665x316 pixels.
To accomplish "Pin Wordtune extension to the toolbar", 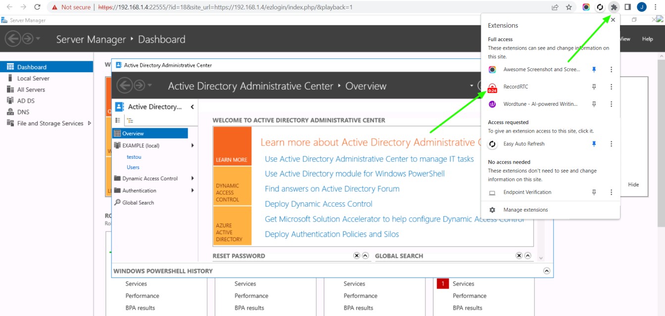I will pyautogui.click(x=594, y=104).
